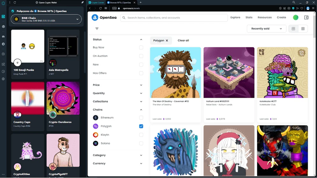The width and height of the screenshot is (317, 178).
Task: Open the Explore menu
Action: [x=235, y=18]
